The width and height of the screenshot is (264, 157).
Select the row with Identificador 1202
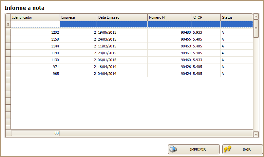point(35,33)
